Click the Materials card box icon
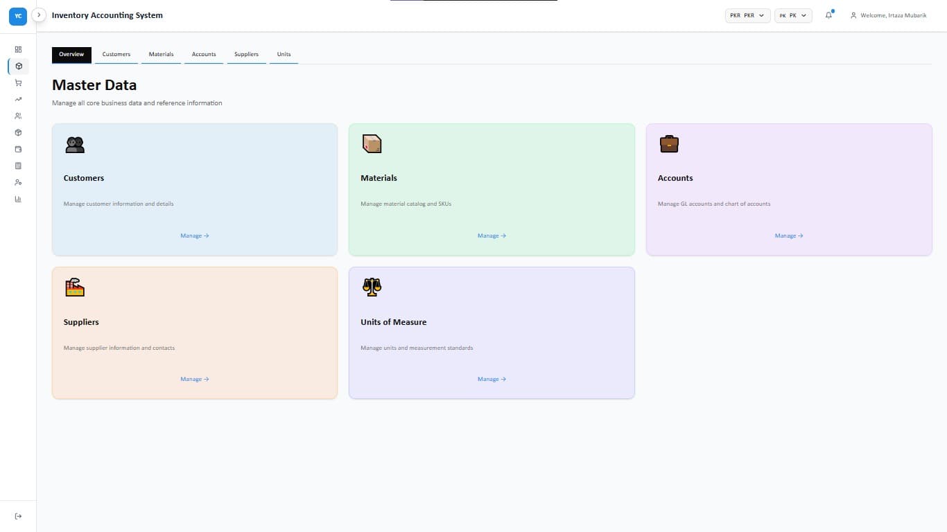The height and width of the screenshot is (532, 947). (x=372, y=144)
